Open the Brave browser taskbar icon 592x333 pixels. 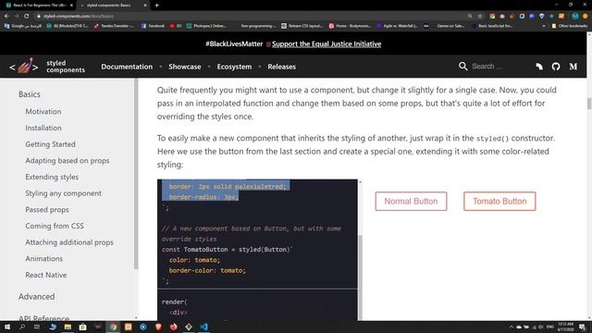158,327
